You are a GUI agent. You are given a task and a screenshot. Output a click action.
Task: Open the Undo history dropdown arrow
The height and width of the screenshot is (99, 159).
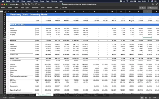tap(34, 4)
